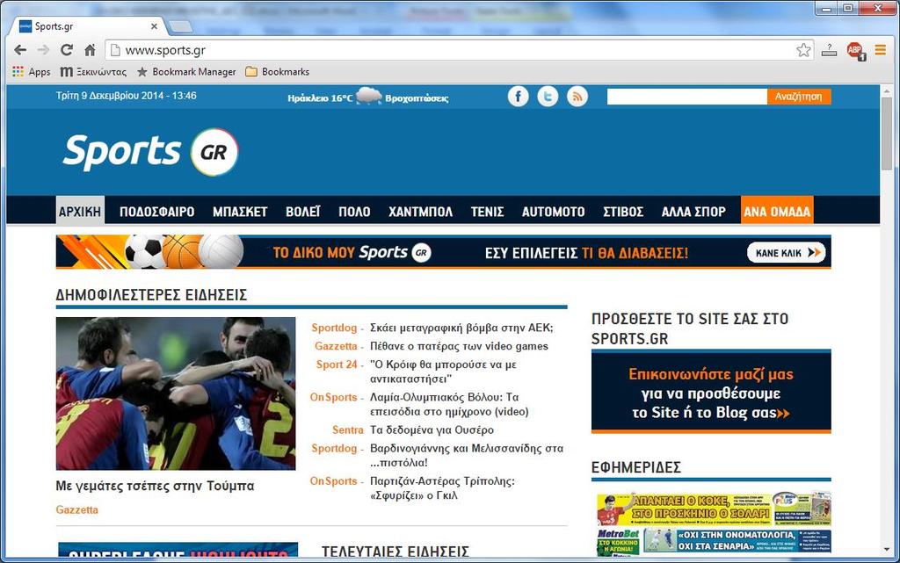
Task: Open Bookmark Manager from bookmarks bar
Action: [x=186, y=72]
